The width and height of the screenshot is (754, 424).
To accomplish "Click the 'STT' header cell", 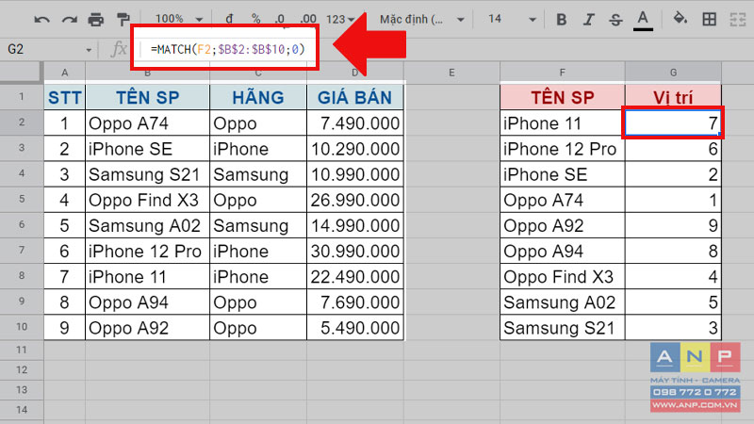I will pos(64,98).
